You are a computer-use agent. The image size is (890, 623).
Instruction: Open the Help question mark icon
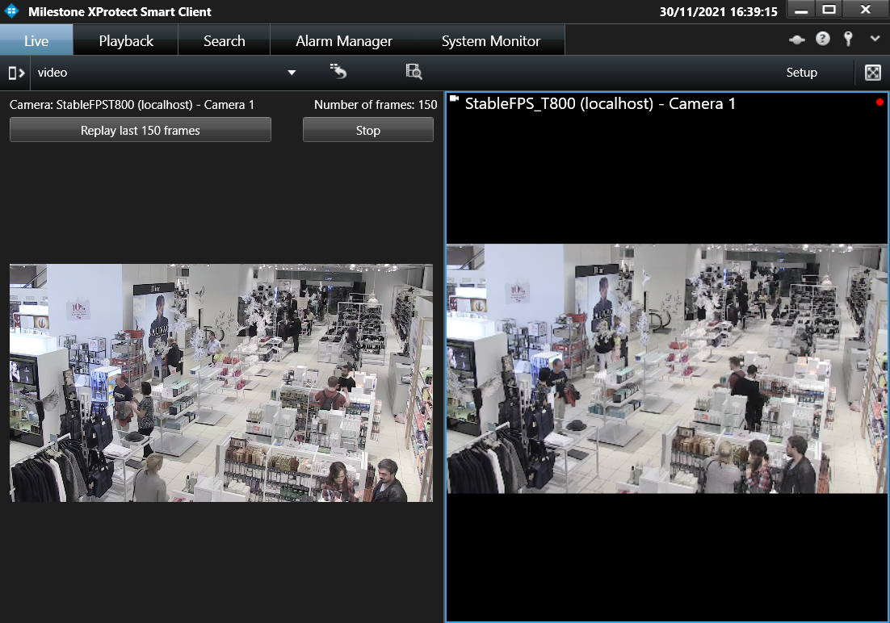coord(822,38)
